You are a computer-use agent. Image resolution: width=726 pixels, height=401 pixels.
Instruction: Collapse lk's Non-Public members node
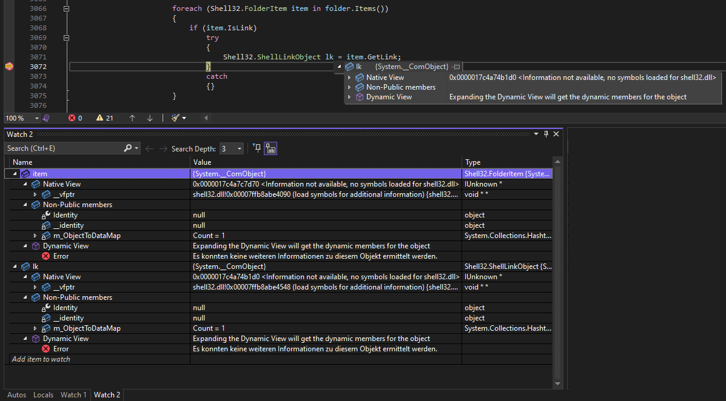point(25,297)
